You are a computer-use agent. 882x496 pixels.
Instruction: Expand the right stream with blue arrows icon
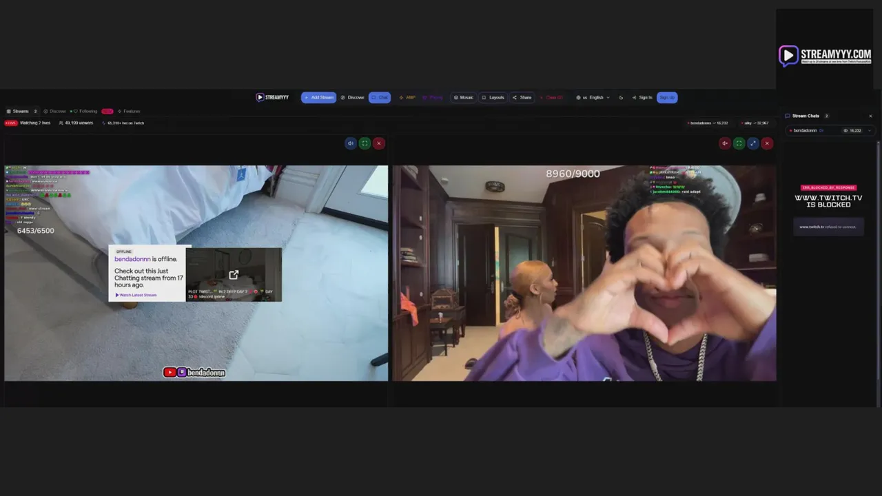click(x=753, y=143)
